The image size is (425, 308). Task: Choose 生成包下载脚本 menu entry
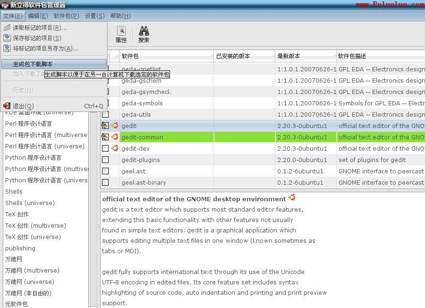pos(54,64)
